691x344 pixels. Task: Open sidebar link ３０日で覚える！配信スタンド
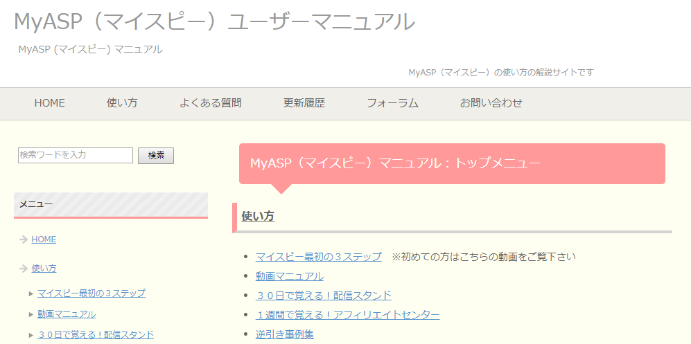click(96, 334)
